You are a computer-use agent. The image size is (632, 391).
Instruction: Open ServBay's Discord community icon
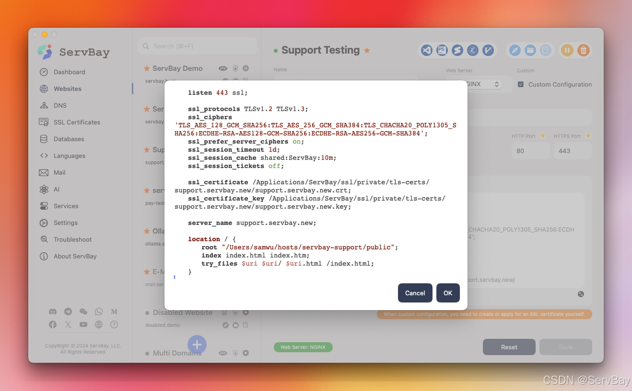click(x=52, y=312)
